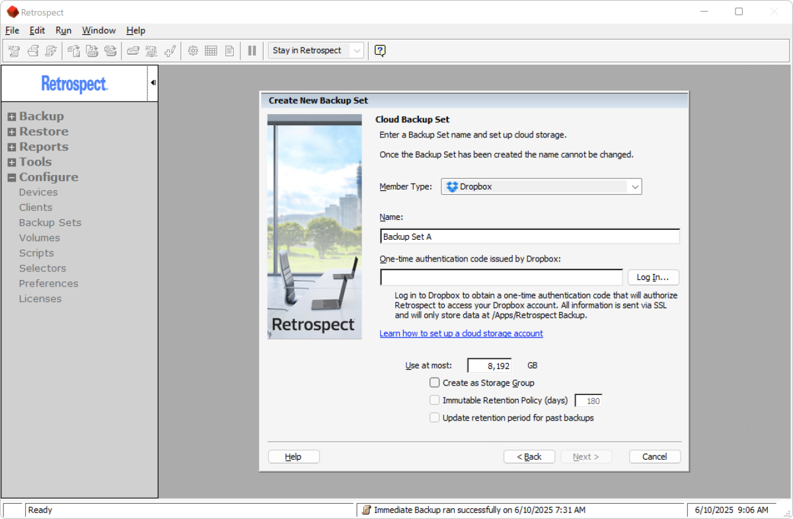Viewport: 793px width, 519px height.
Task: Open the File menu
Action: coord(13,30)
